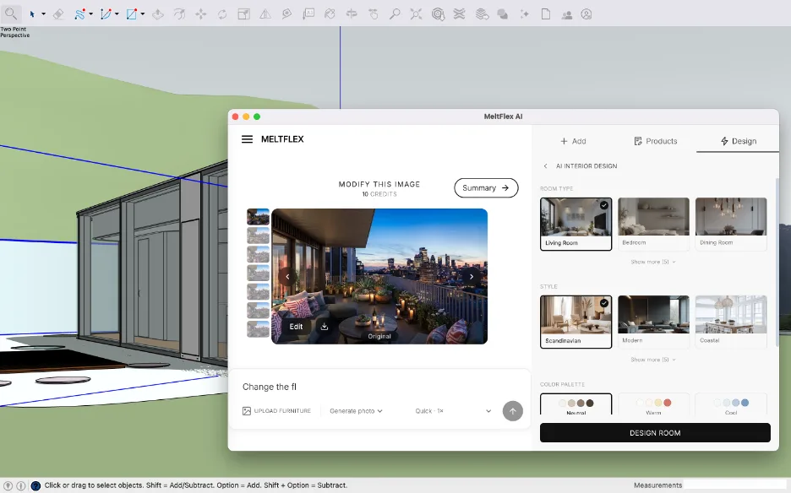Open the user account profile icon
This screenshot has width=791, height=493.
586,14
